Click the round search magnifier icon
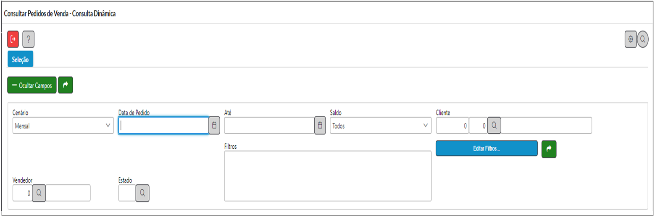655x217 pixels. [x=643, y=39]
